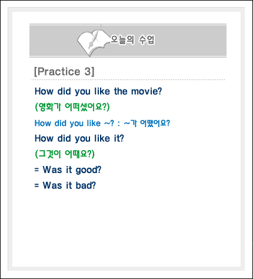This screenshot has width=253, height=279.
Task: Click the line '= Was it bad?'
Action: coord(65,185)
